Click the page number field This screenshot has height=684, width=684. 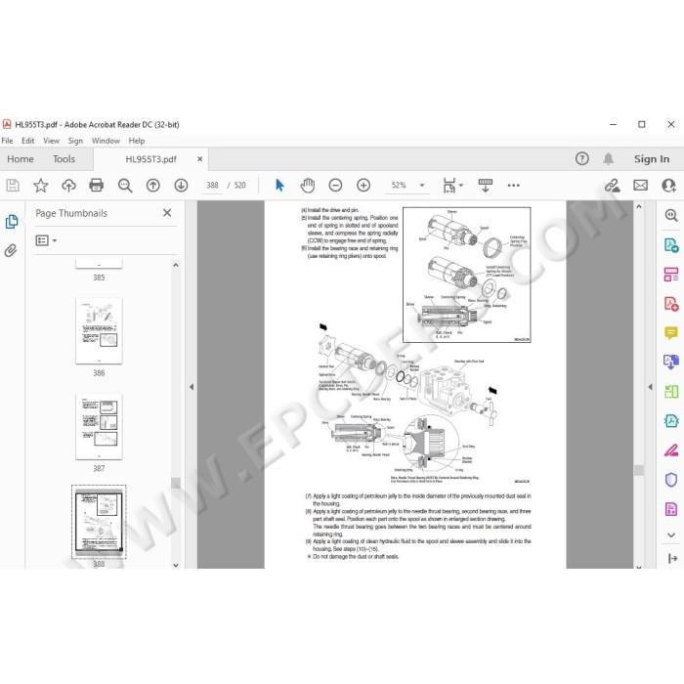[x=212, y=186]
